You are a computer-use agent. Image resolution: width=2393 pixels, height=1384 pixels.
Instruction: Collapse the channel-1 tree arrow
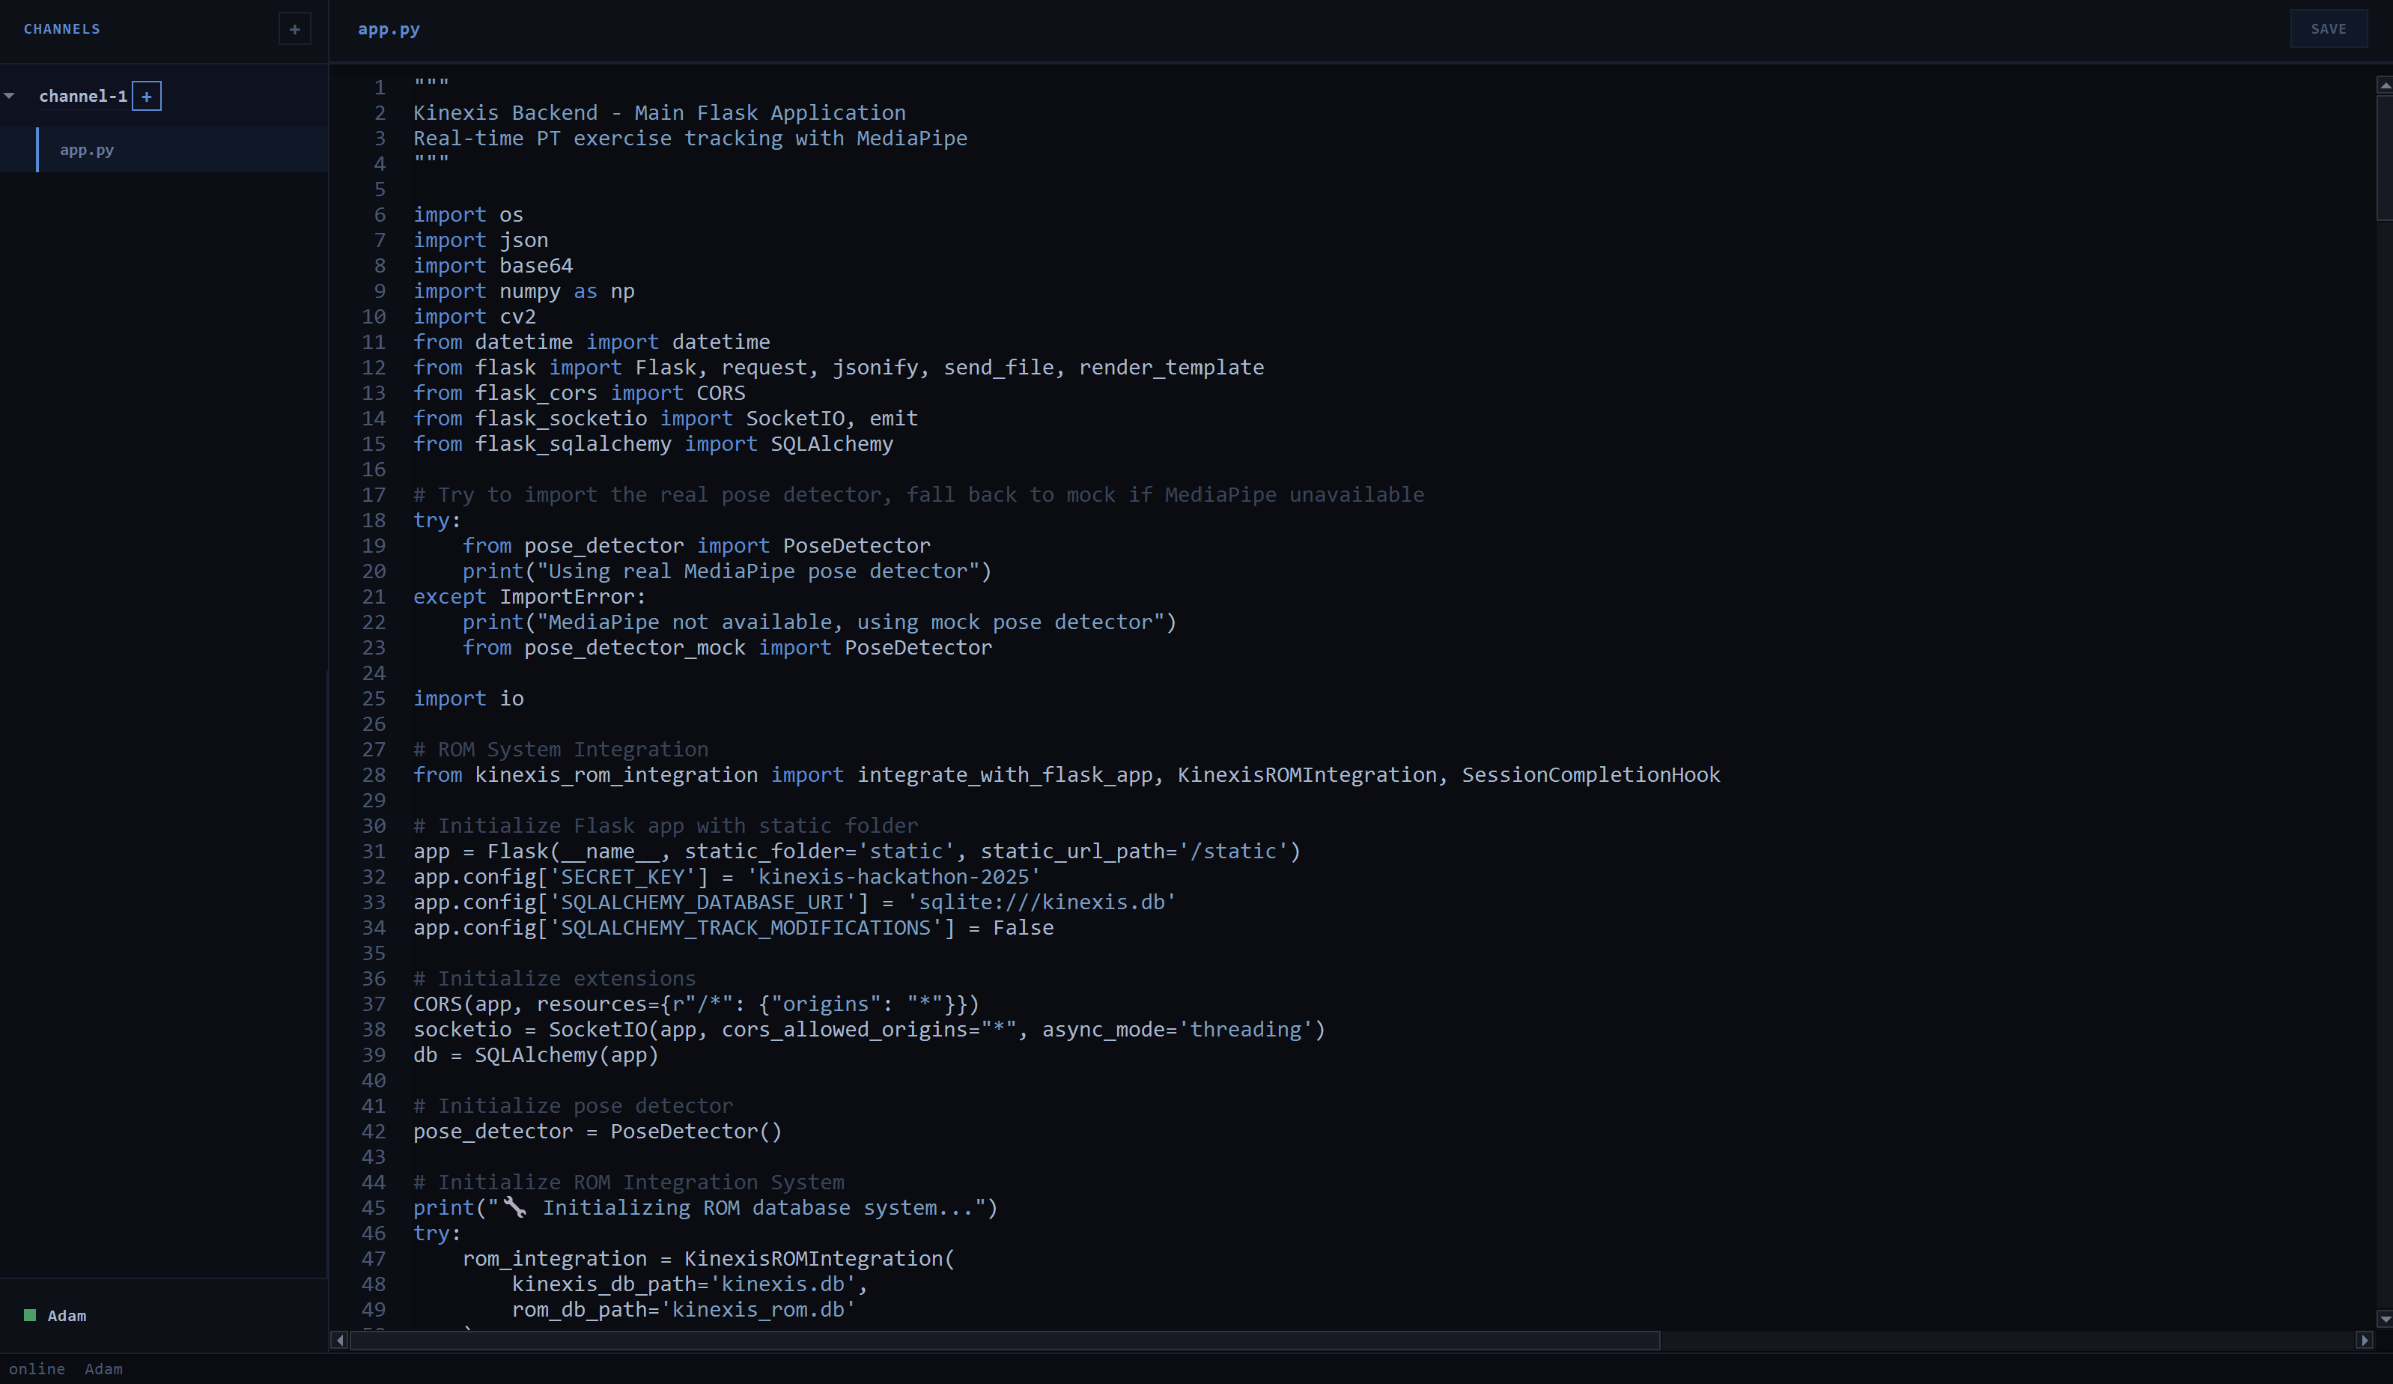[10, 96]
